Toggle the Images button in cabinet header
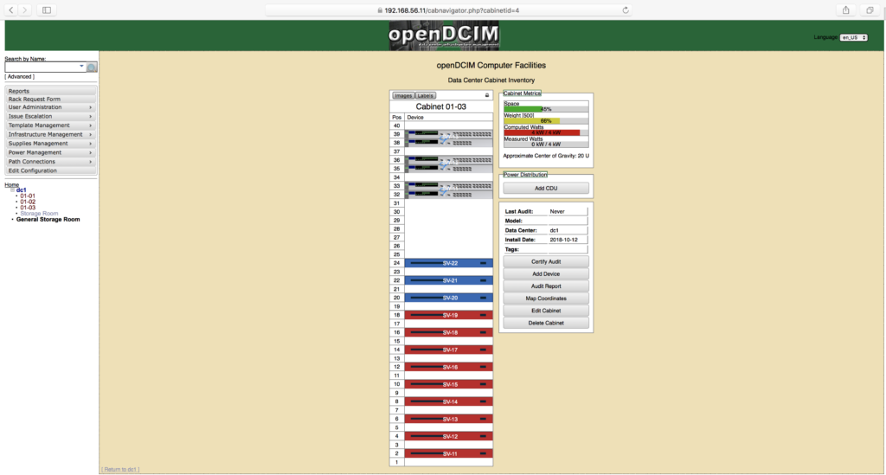The width and height of the screenshot is (886, 475). click(403, 95)
